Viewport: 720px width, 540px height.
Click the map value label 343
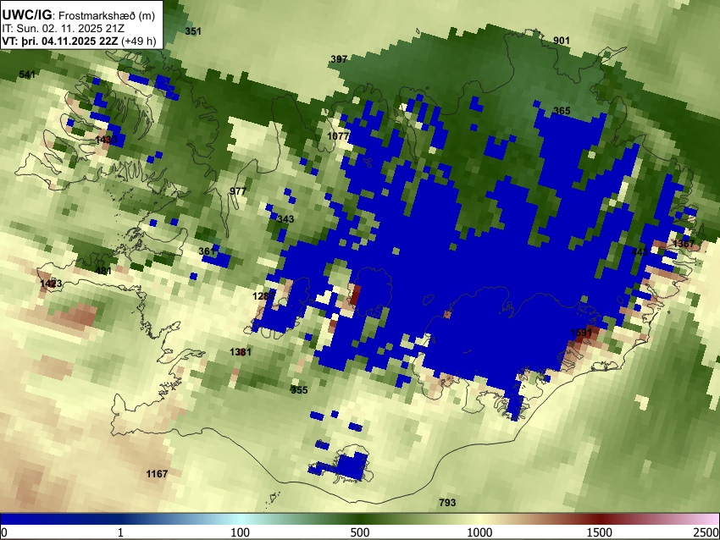(285, 219)
